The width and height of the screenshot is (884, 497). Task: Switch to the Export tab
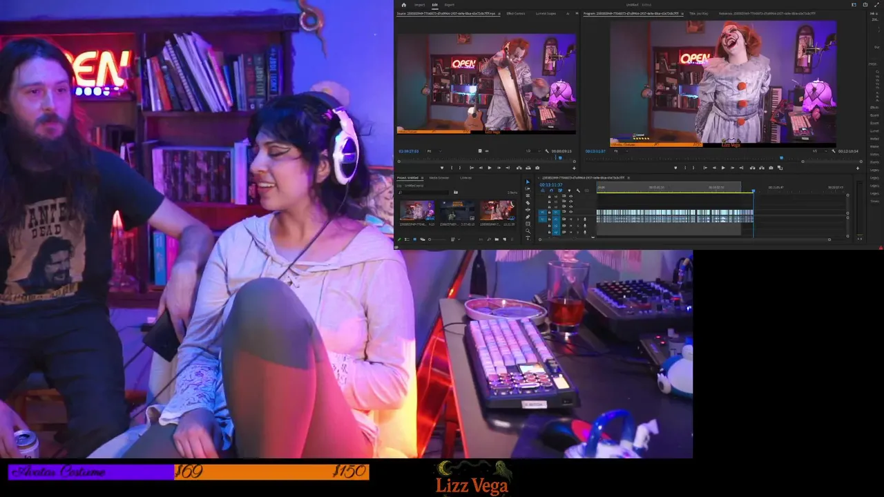coord(450,5)
